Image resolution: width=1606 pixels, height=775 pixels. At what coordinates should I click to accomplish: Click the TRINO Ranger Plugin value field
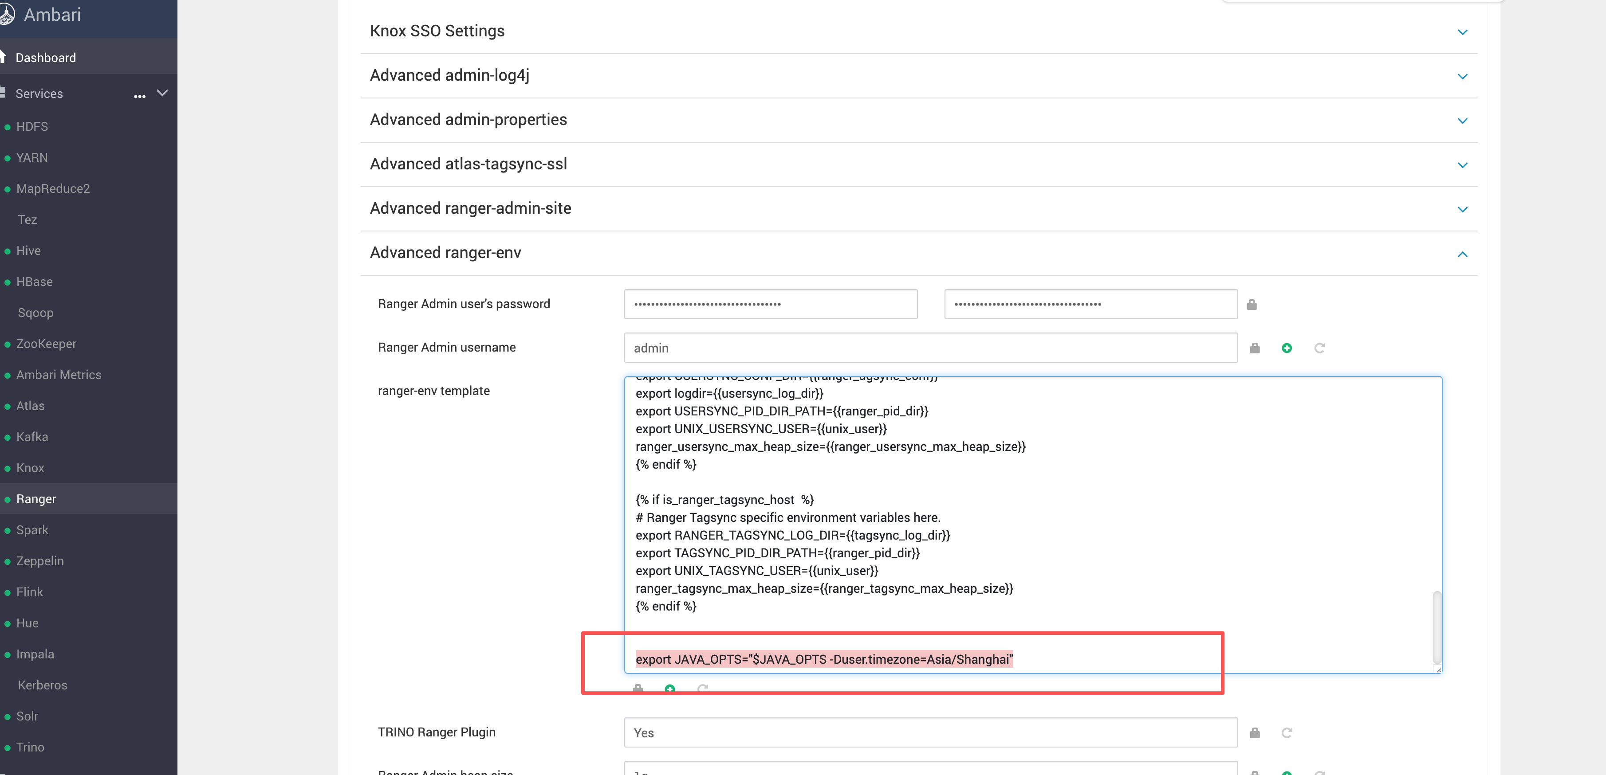pos(930,732)
